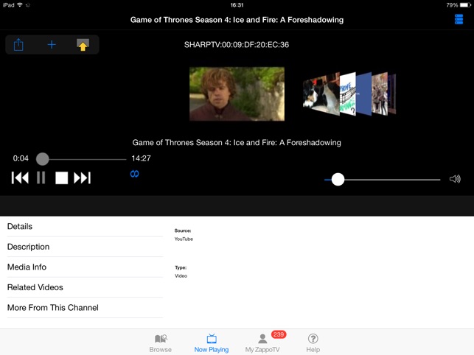This screenshot has height=355, width=474.
Task: Pause the playing video
Action: [41, 177]
